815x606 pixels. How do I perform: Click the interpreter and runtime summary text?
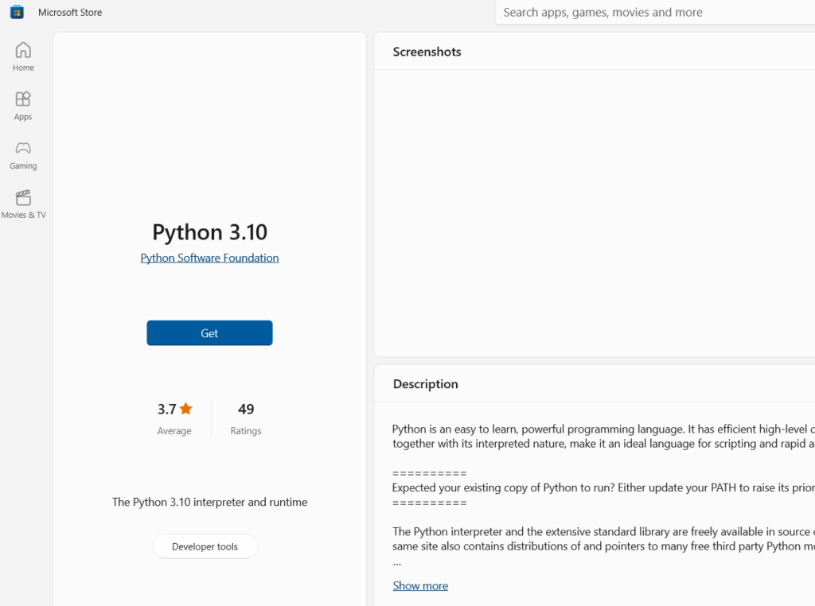(x=209, y=502)
